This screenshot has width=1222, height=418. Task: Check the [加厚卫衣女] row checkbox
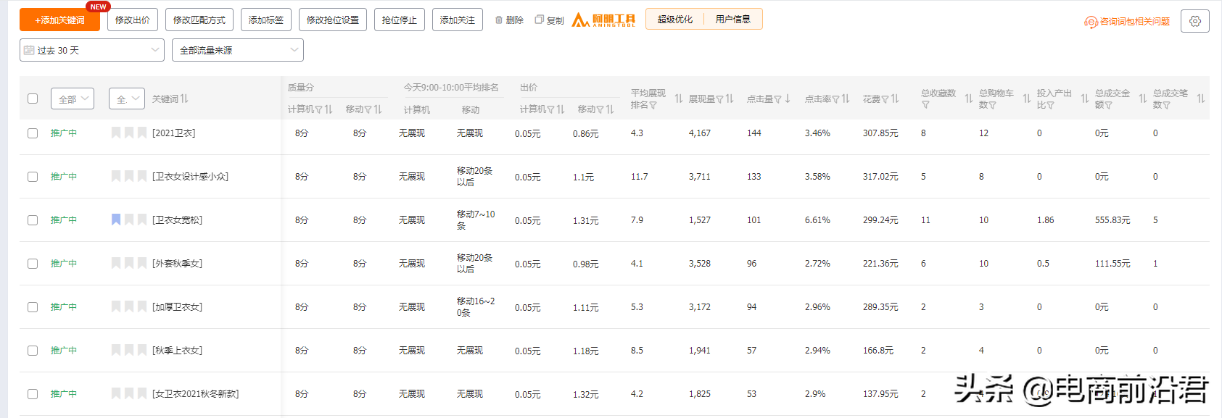33,307
